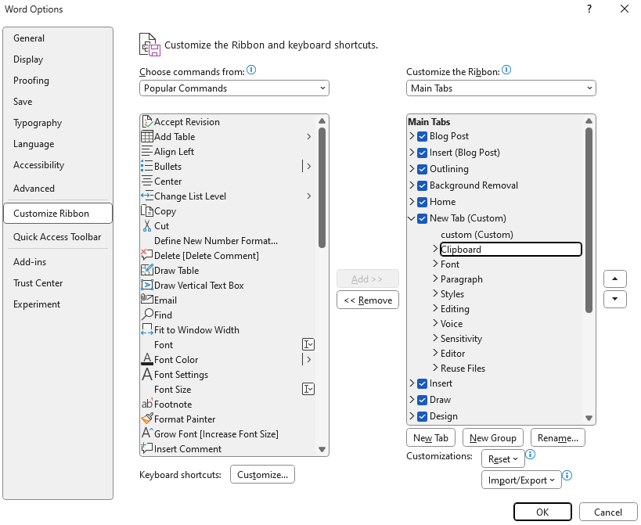Screen dimensions: 641x525
Task: Expand the Paragraph group chevron
Action: pos(435,279)
